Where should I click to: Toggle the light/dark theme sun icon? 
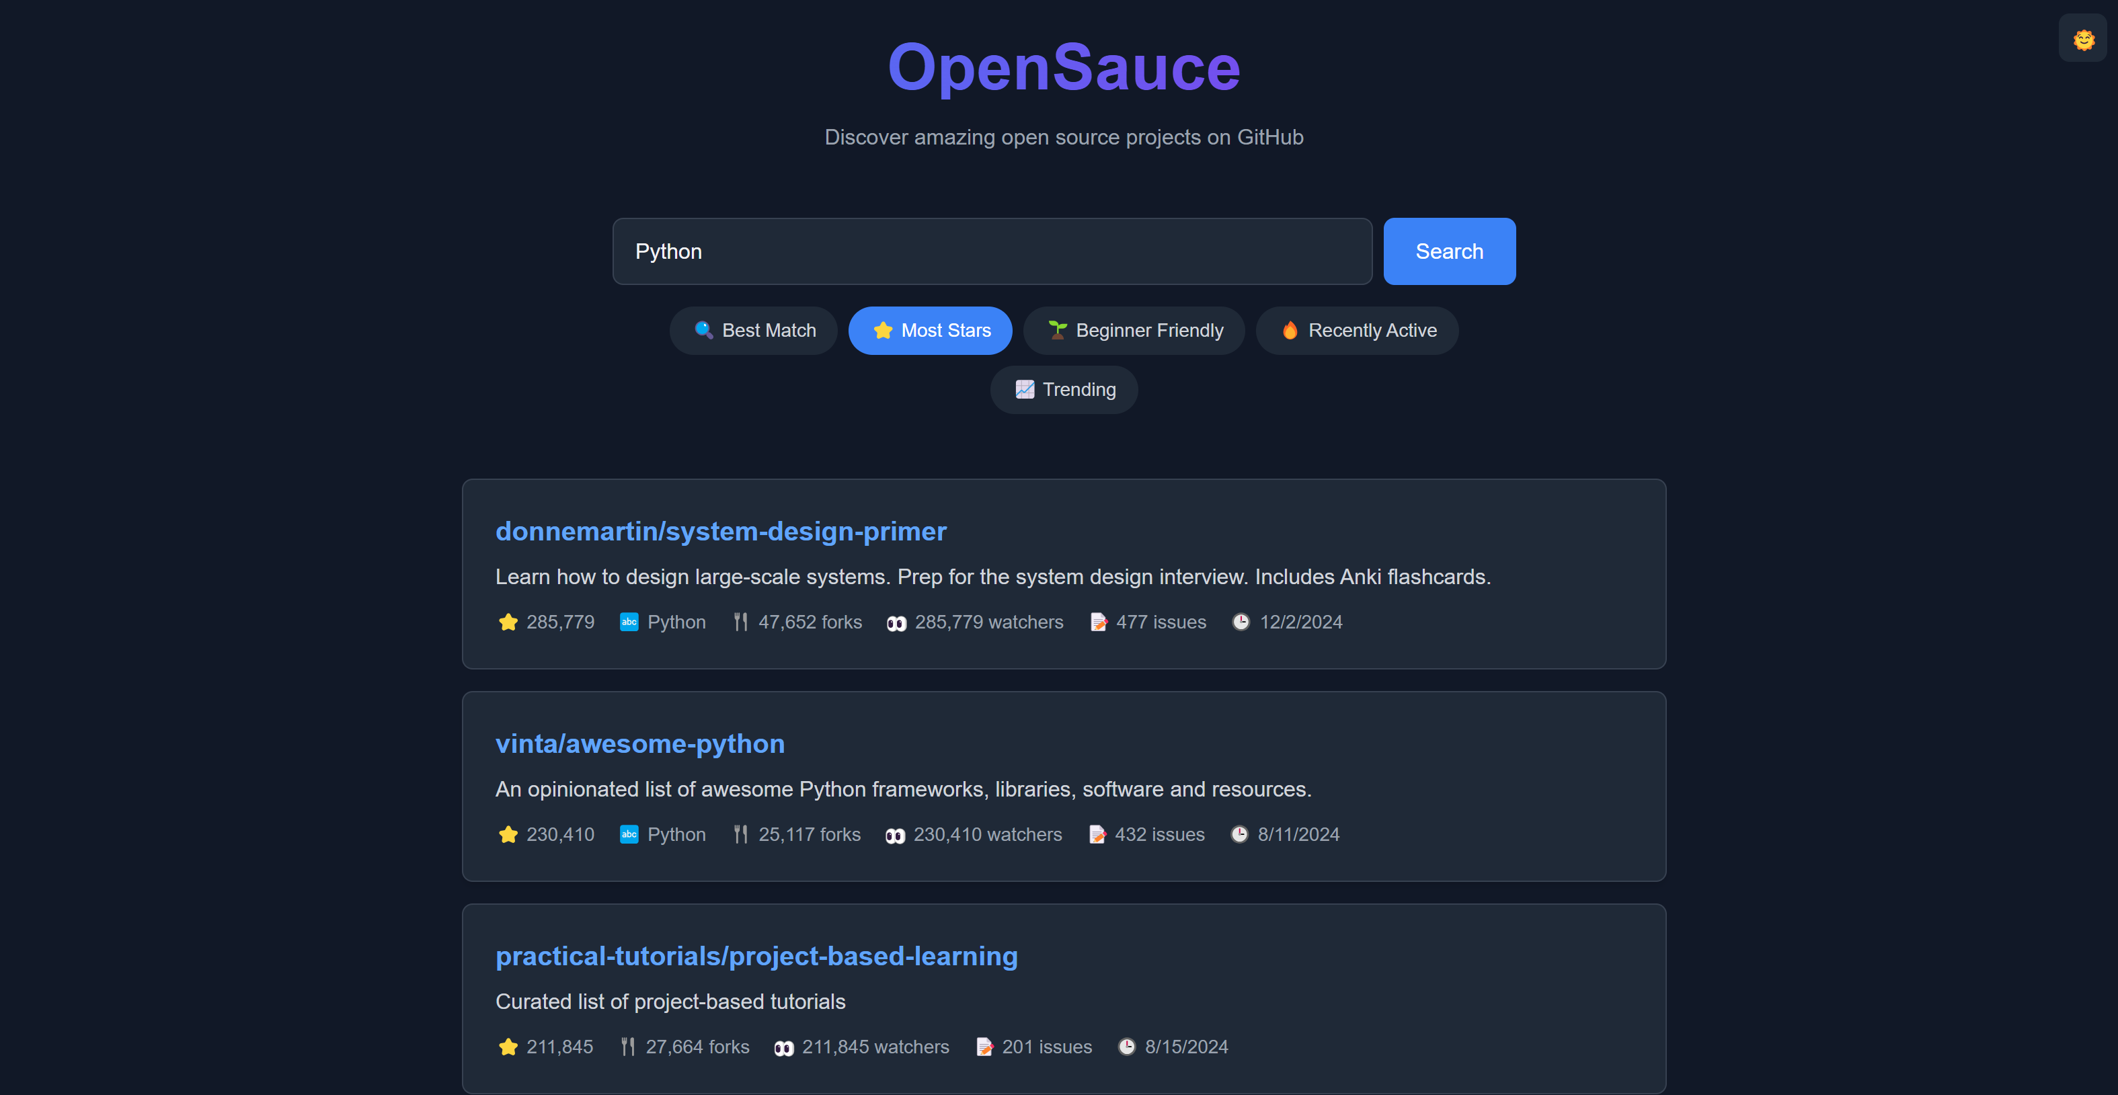[2082, 38]
